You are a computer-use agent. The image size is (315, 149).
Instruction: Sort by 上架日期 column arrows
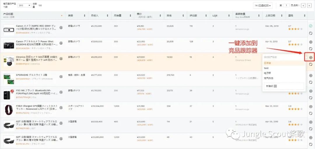tap(282, 15)
